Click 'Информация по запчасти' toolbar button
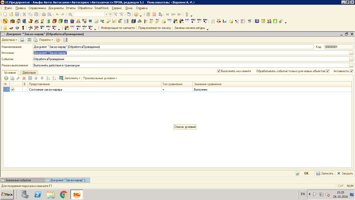 pos(118,28)
